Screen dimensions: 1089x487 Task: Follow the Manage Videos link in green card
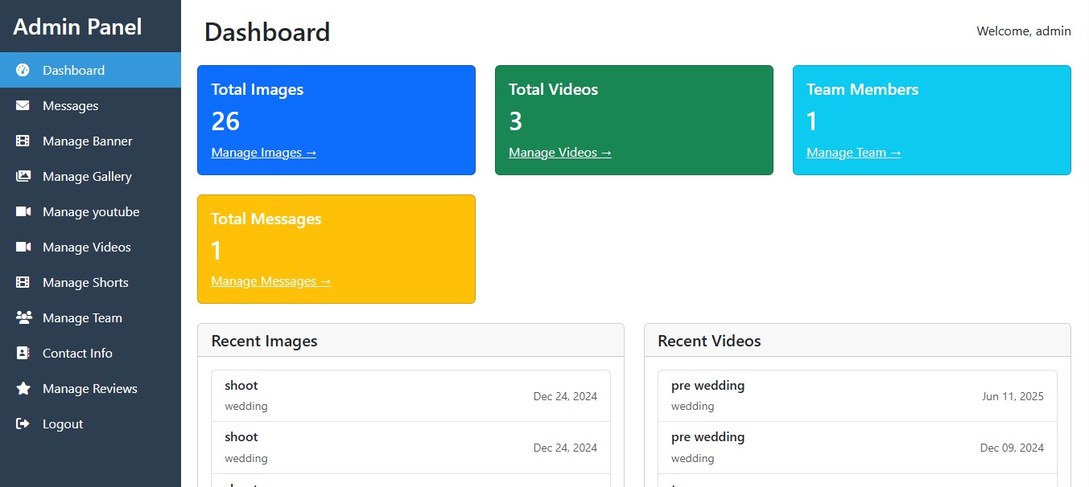[559, 153]
